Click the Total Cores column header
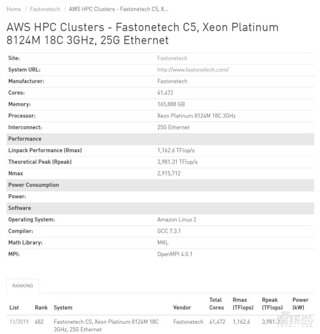 216,304
